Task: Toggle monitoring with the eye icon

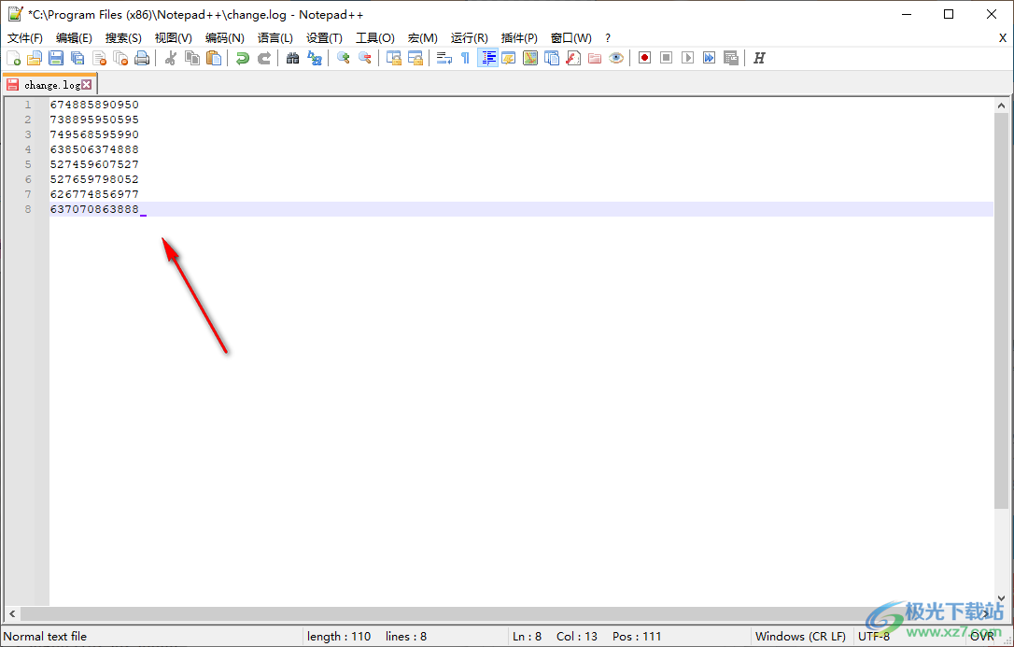Action: tap(616, 58)
